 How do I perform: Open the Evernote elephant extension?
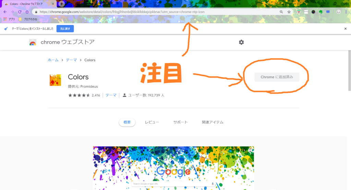point(321,12)
